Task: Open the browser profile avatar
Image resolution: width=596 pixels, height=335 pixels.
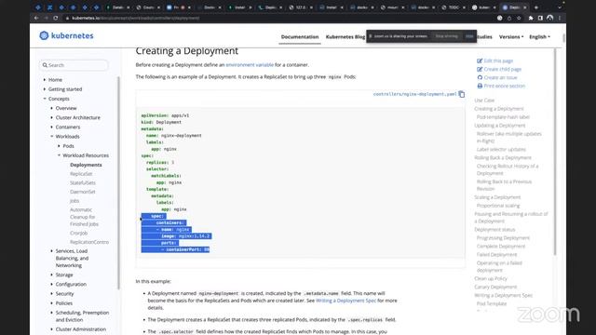Action: 549,18
